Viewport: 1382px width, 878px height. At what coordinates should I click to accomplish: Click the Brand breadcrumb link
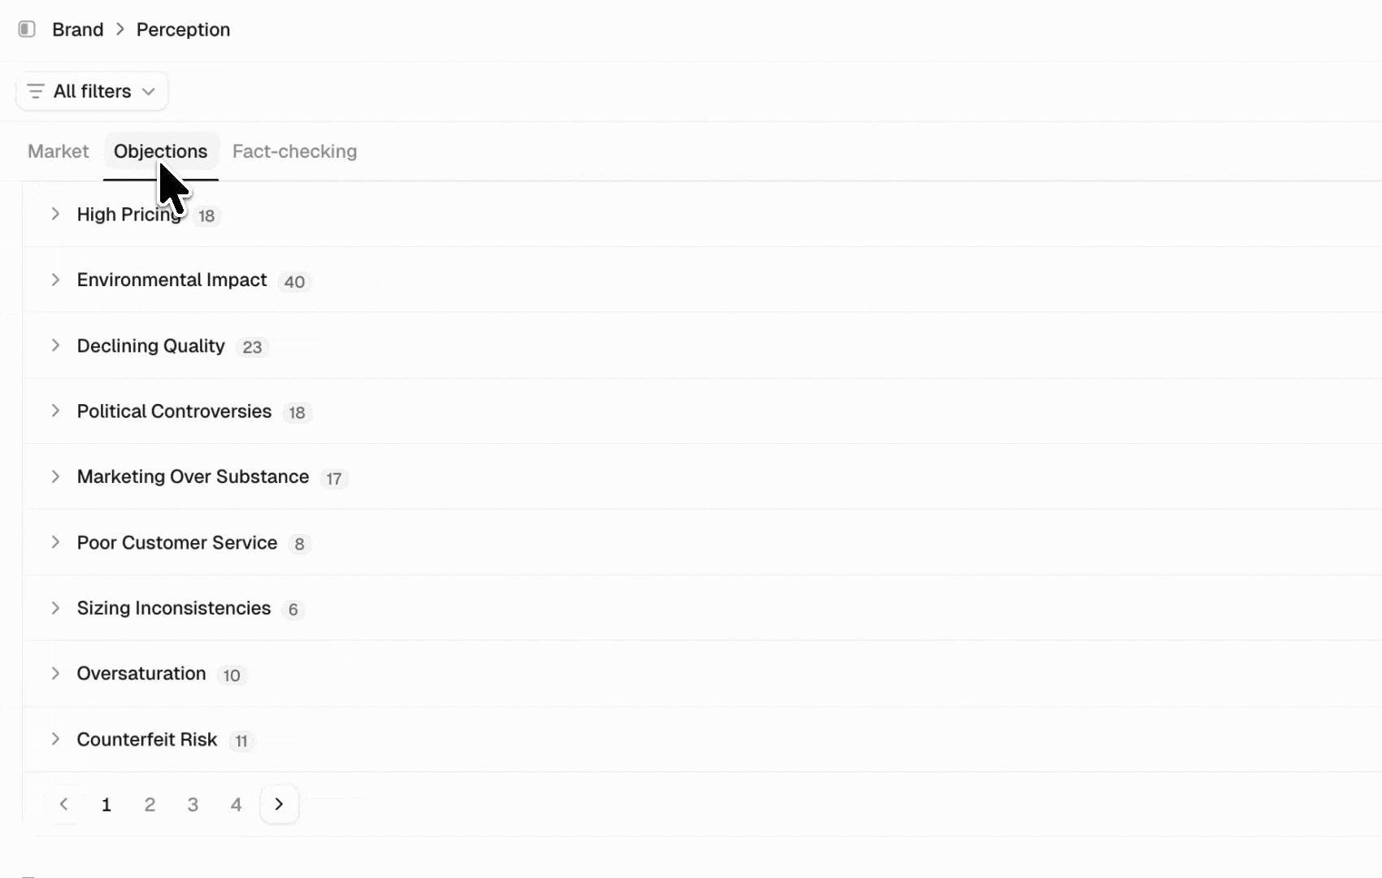pyautogui.click(x=78, y=30)
